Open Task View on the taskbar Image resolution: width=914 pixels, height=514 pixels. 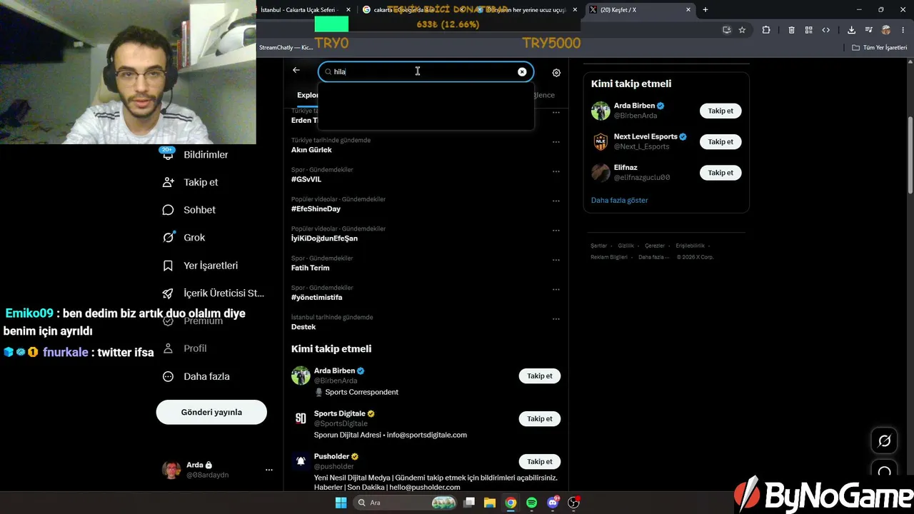click(469, 503)
